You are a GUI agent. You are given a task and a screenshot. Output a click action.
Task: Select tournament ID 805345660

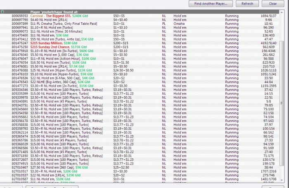140,109
